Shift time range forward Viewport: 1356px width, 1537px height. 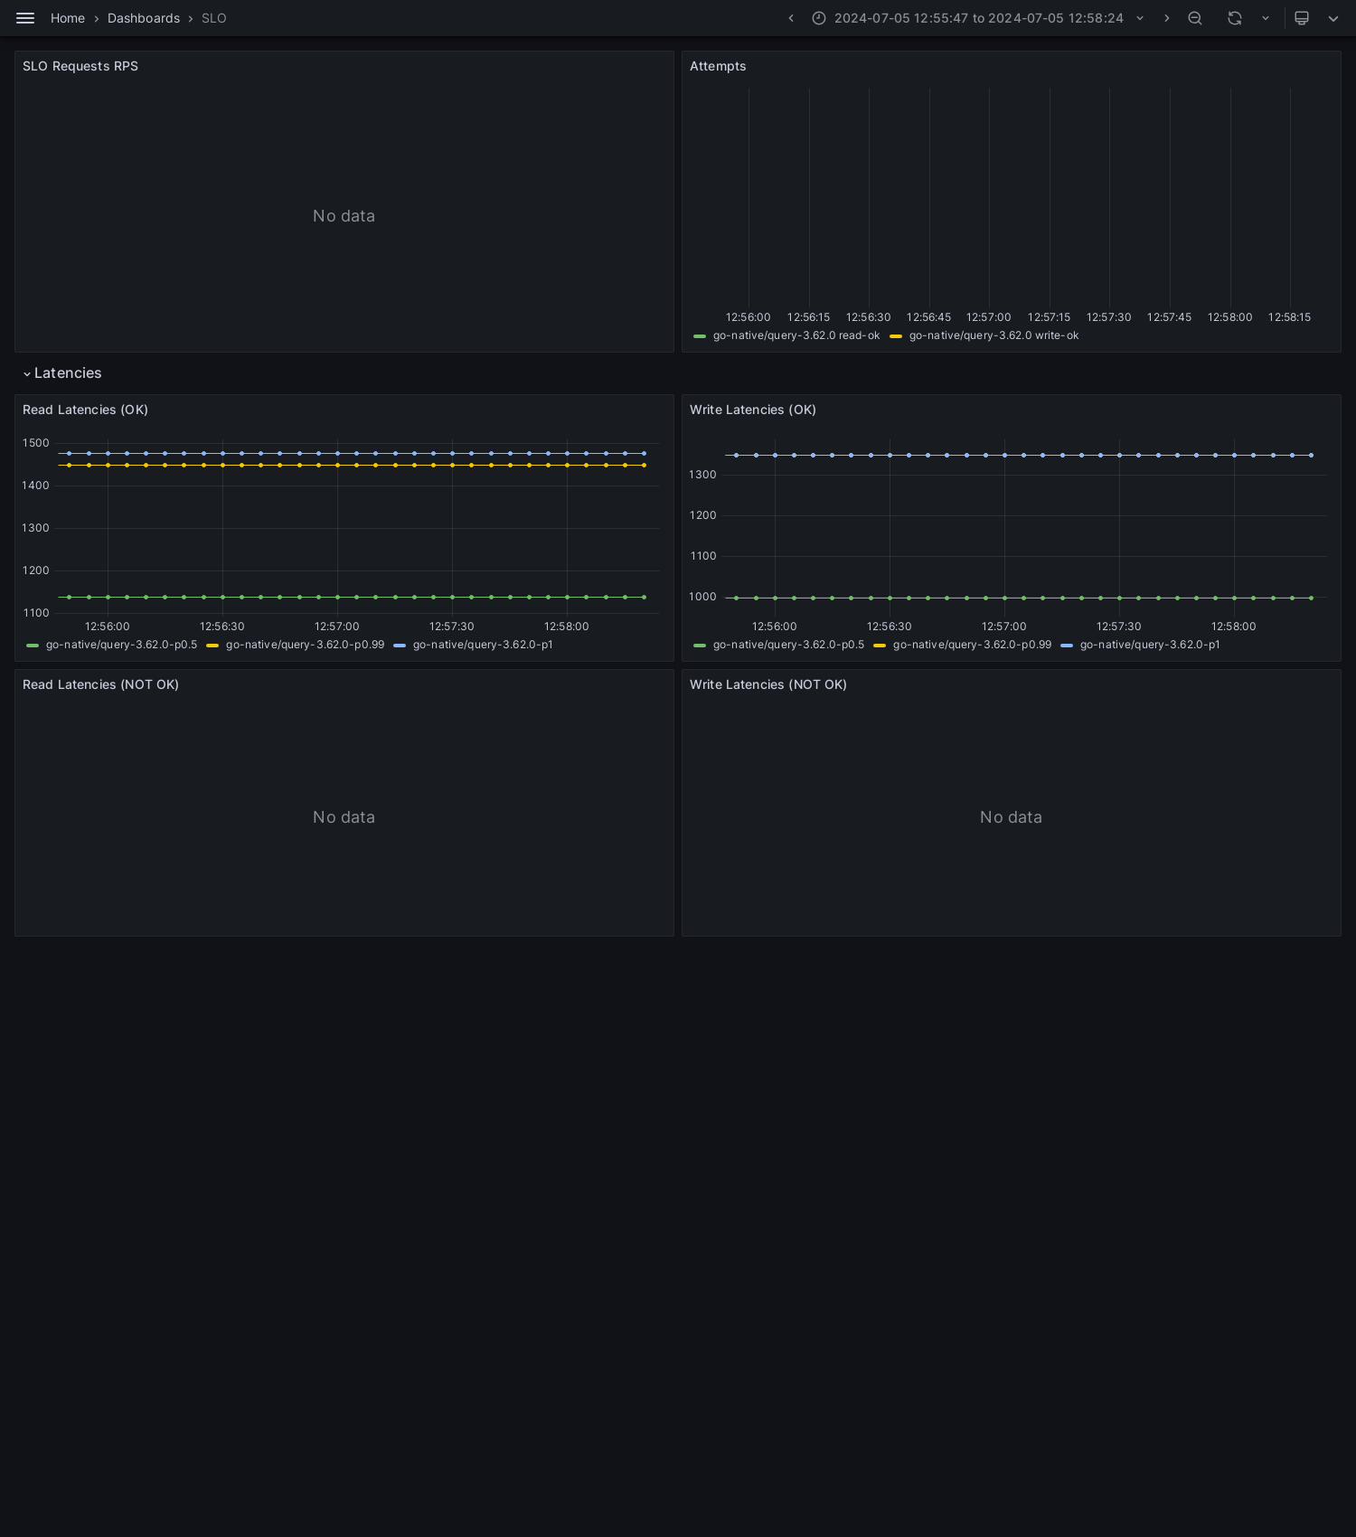point(1166,18)
